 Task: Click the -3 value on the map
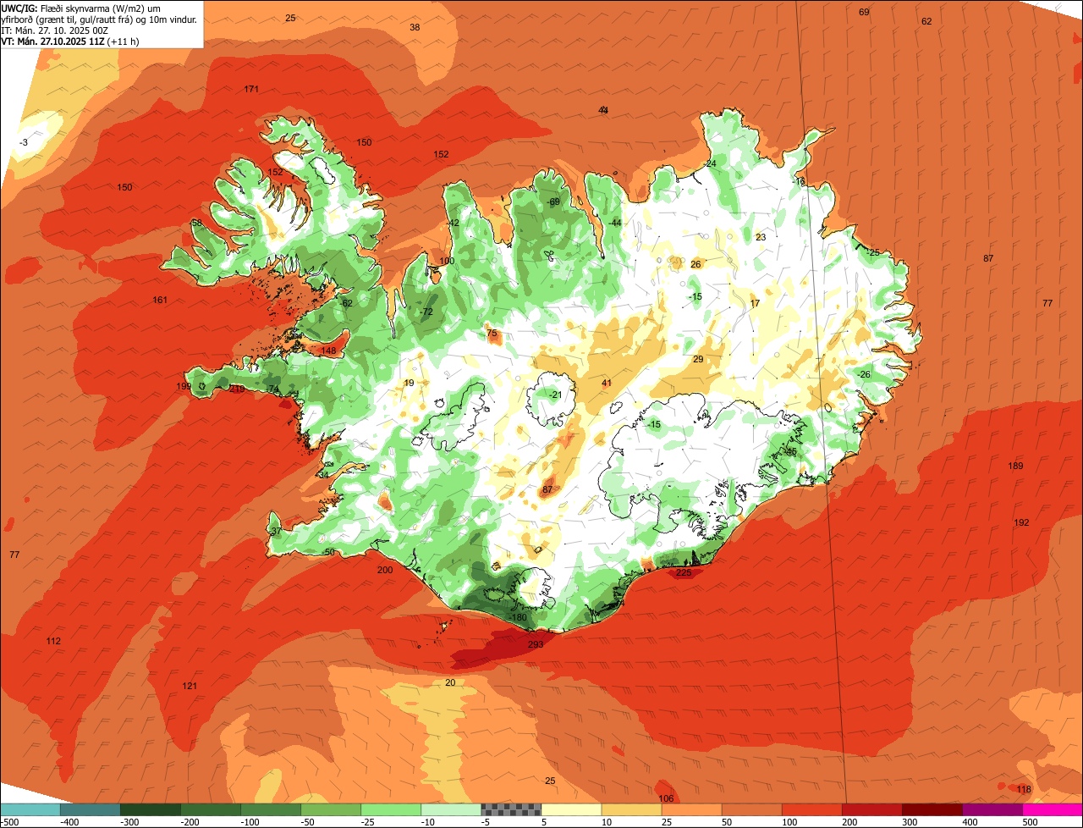click(24, 142)
